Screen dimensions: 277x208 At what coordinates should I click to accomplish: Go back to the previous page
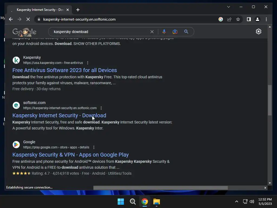11,19
